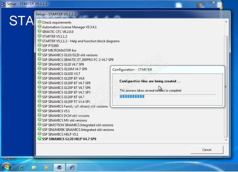The image size is (238, 172).
Task: Click scrollbar down arrow in component list
Action: pos(226,140)
